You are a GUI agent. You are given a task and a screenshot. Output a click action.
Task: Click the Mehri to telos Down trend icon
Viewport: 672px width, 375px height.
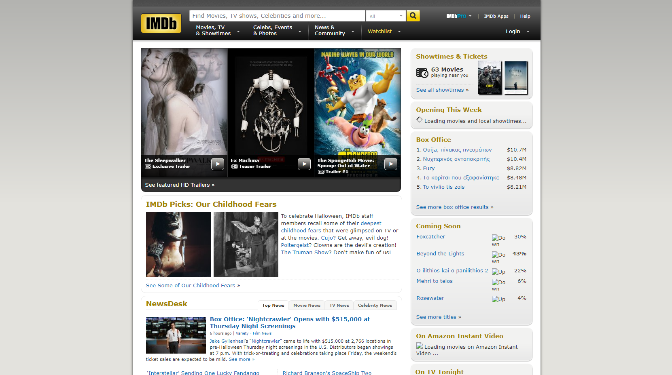click(x=499, y=285)
